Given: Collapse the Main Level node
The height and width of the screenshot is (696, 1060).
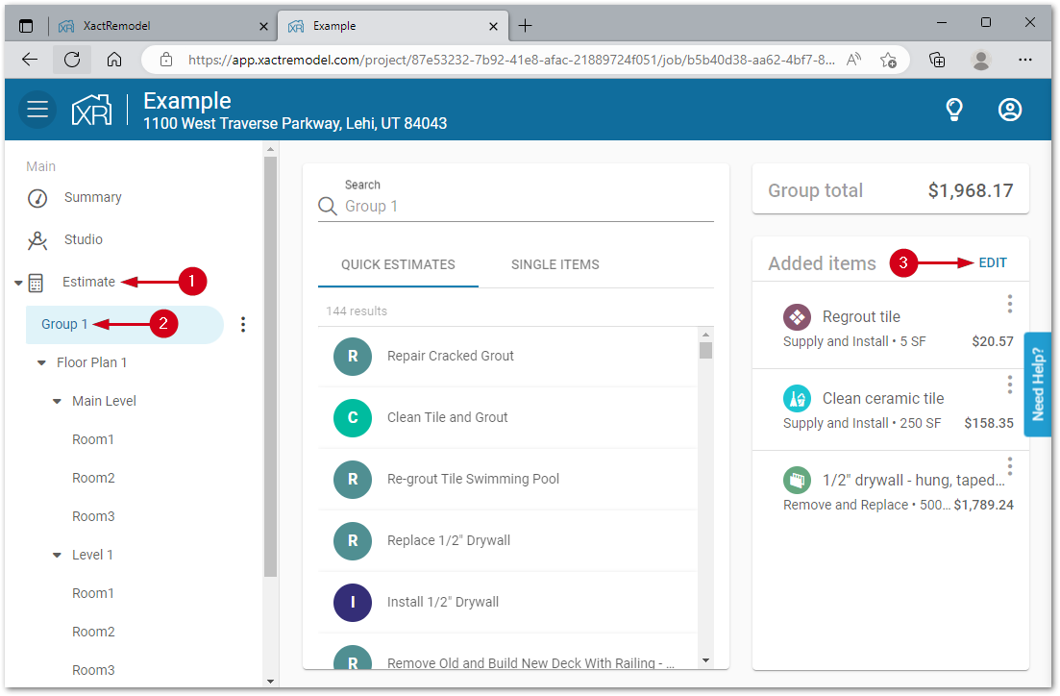Looking at the screenshot, I should 57,402.
